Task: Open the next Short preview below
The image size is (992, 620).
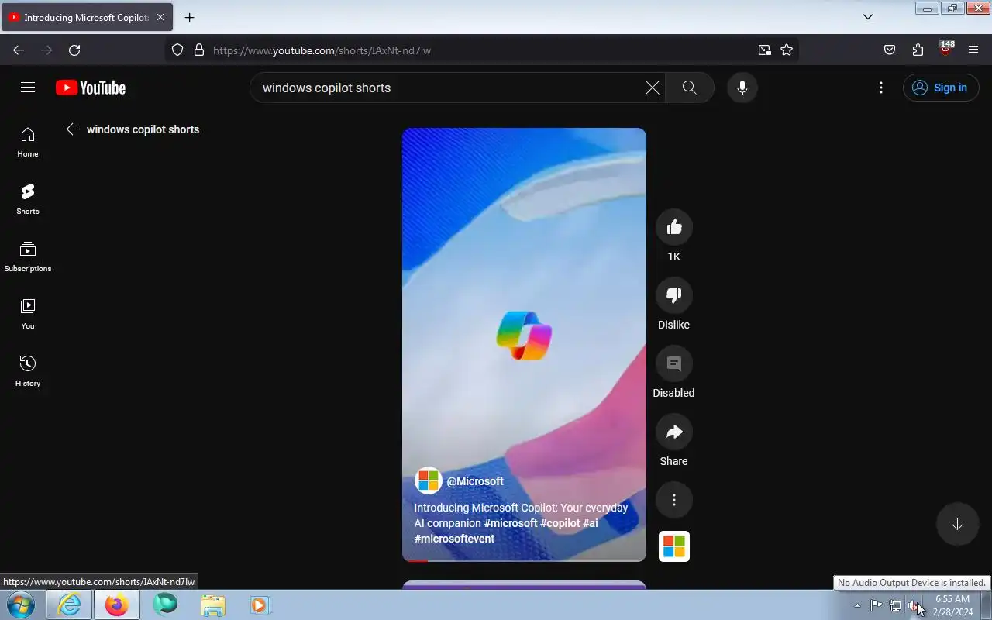Action: 524,584
